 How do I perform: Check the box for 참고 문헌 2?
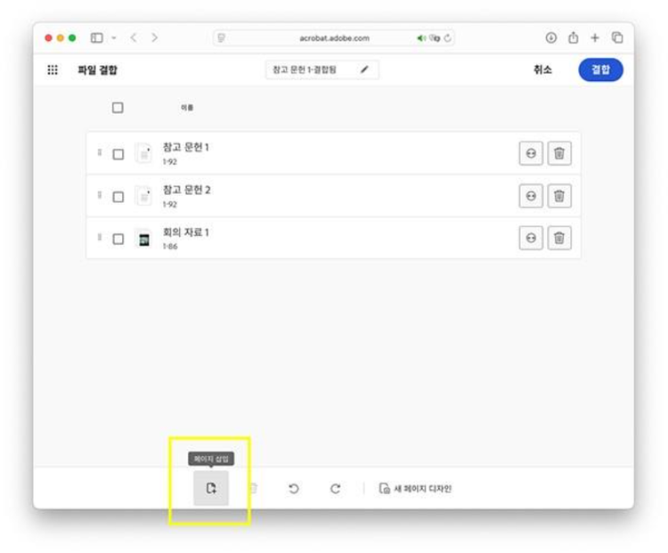pyautogui.click(x=118, y=197)
